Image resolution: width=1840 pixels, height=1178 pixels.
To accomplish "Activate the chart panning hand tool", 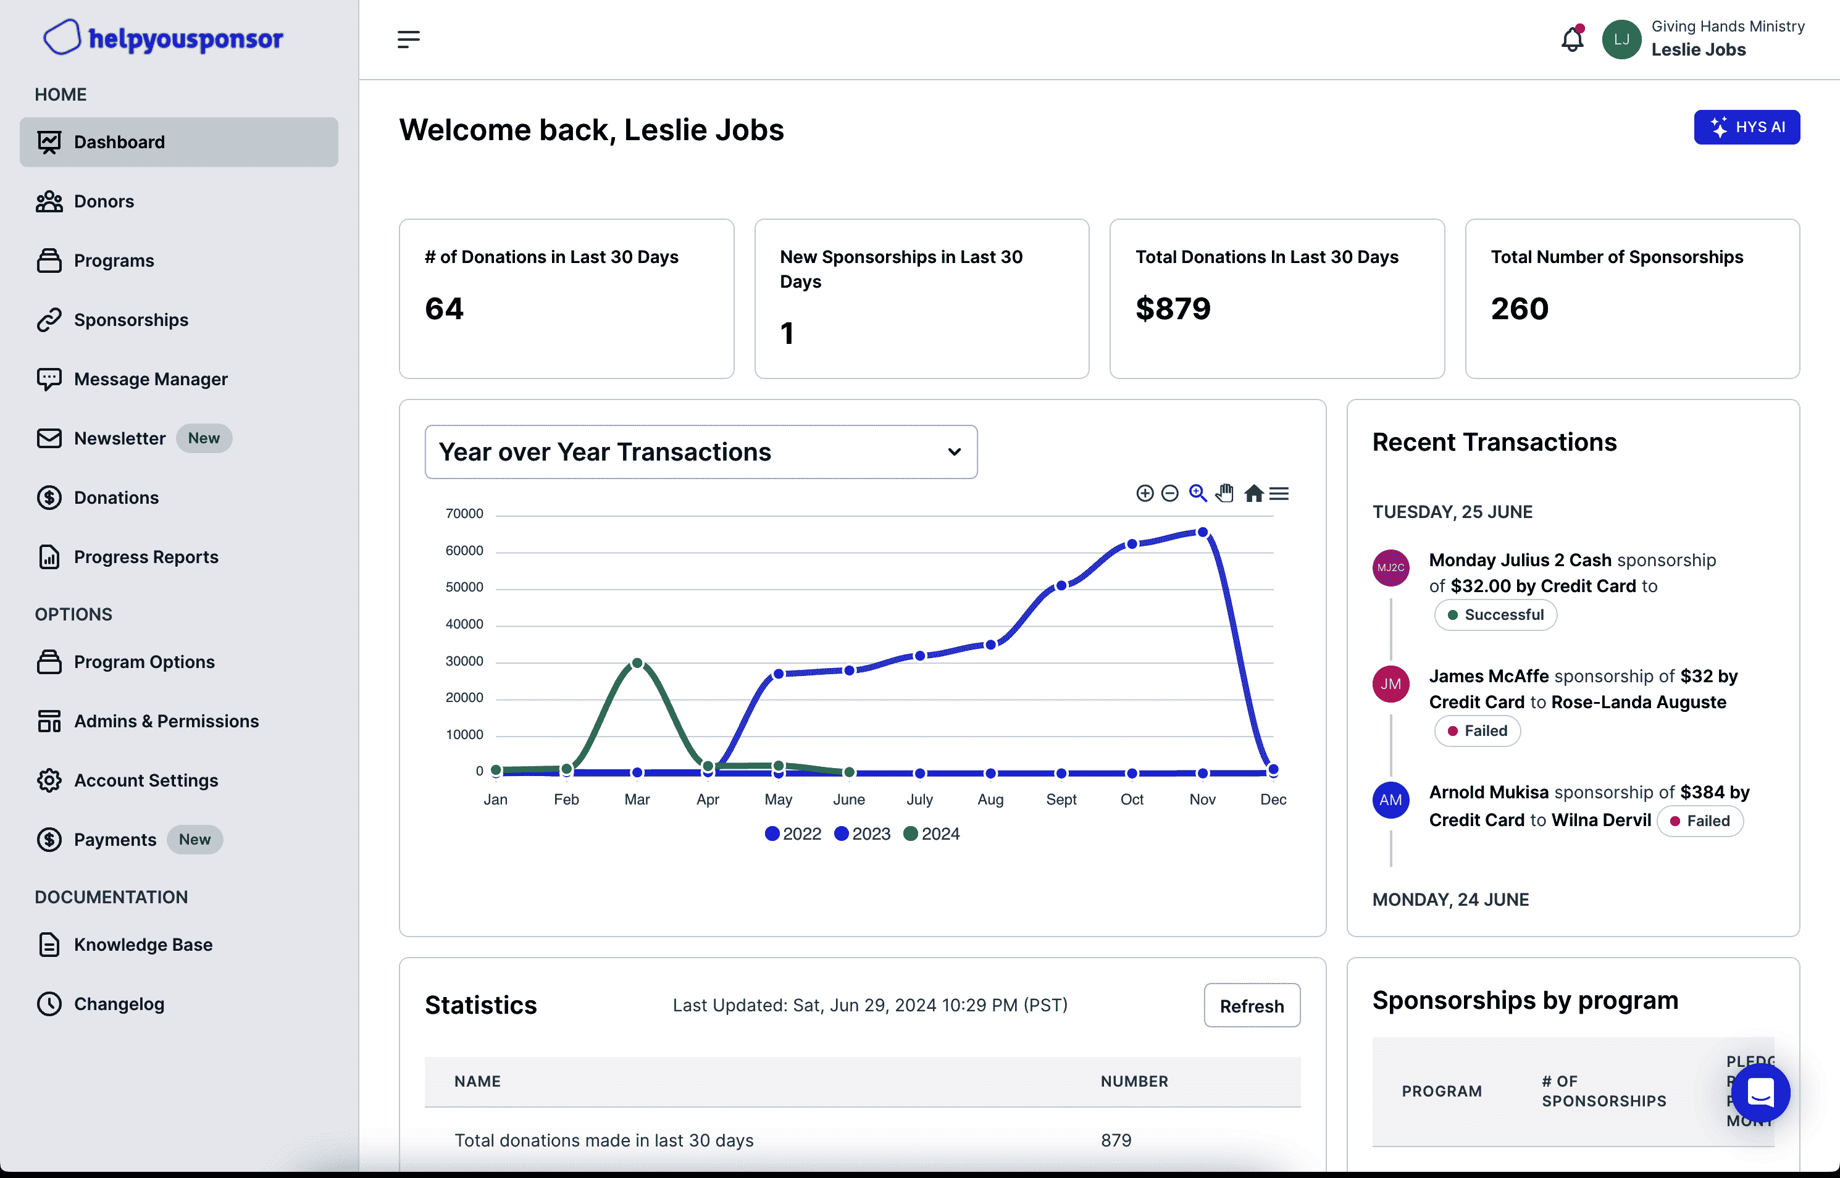I will click(1224, 493).
